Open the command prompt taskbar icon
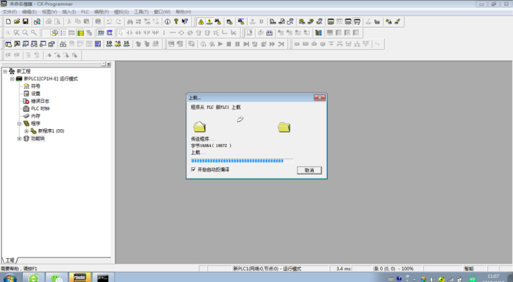 tap(103, 278)
